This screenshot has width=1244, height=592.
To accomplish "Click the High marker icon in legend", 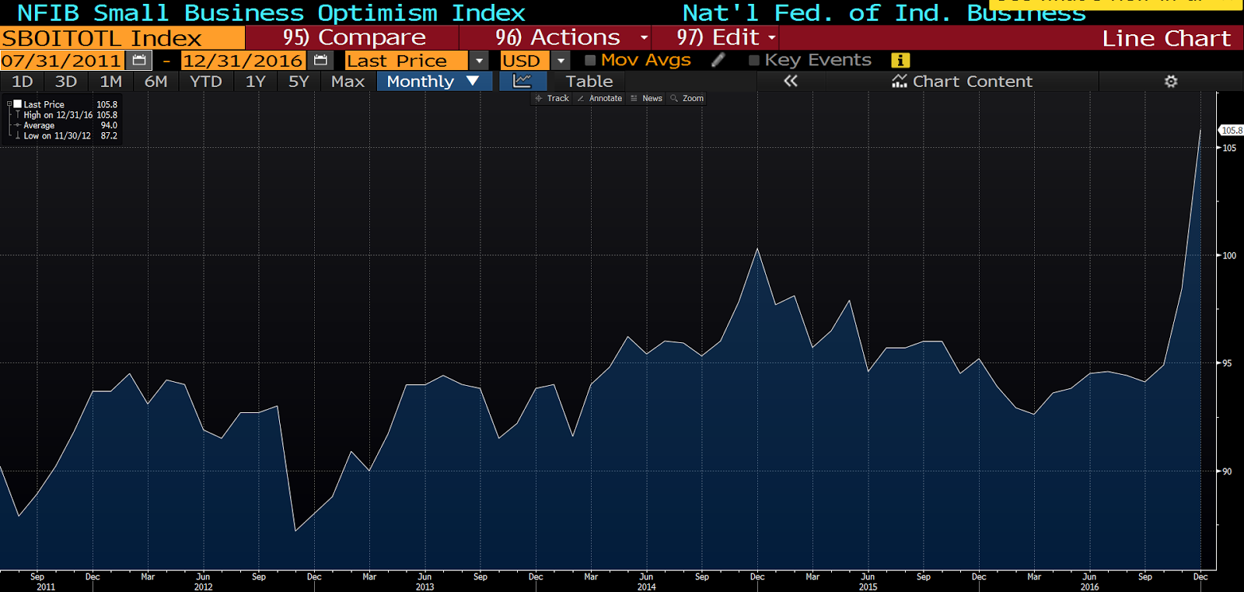I will 18,115.
